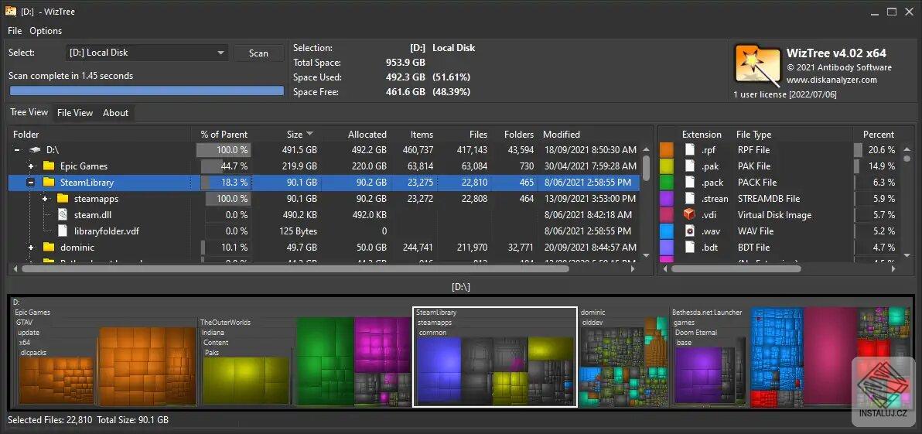The width and height of the screenshot is (922, 434).
Task: Click the extension list scroll-down arrow
Action: point(906,255)
